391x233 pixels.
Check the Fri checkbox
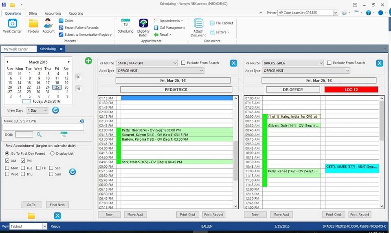pyautogui.click(x=38, y=168)
